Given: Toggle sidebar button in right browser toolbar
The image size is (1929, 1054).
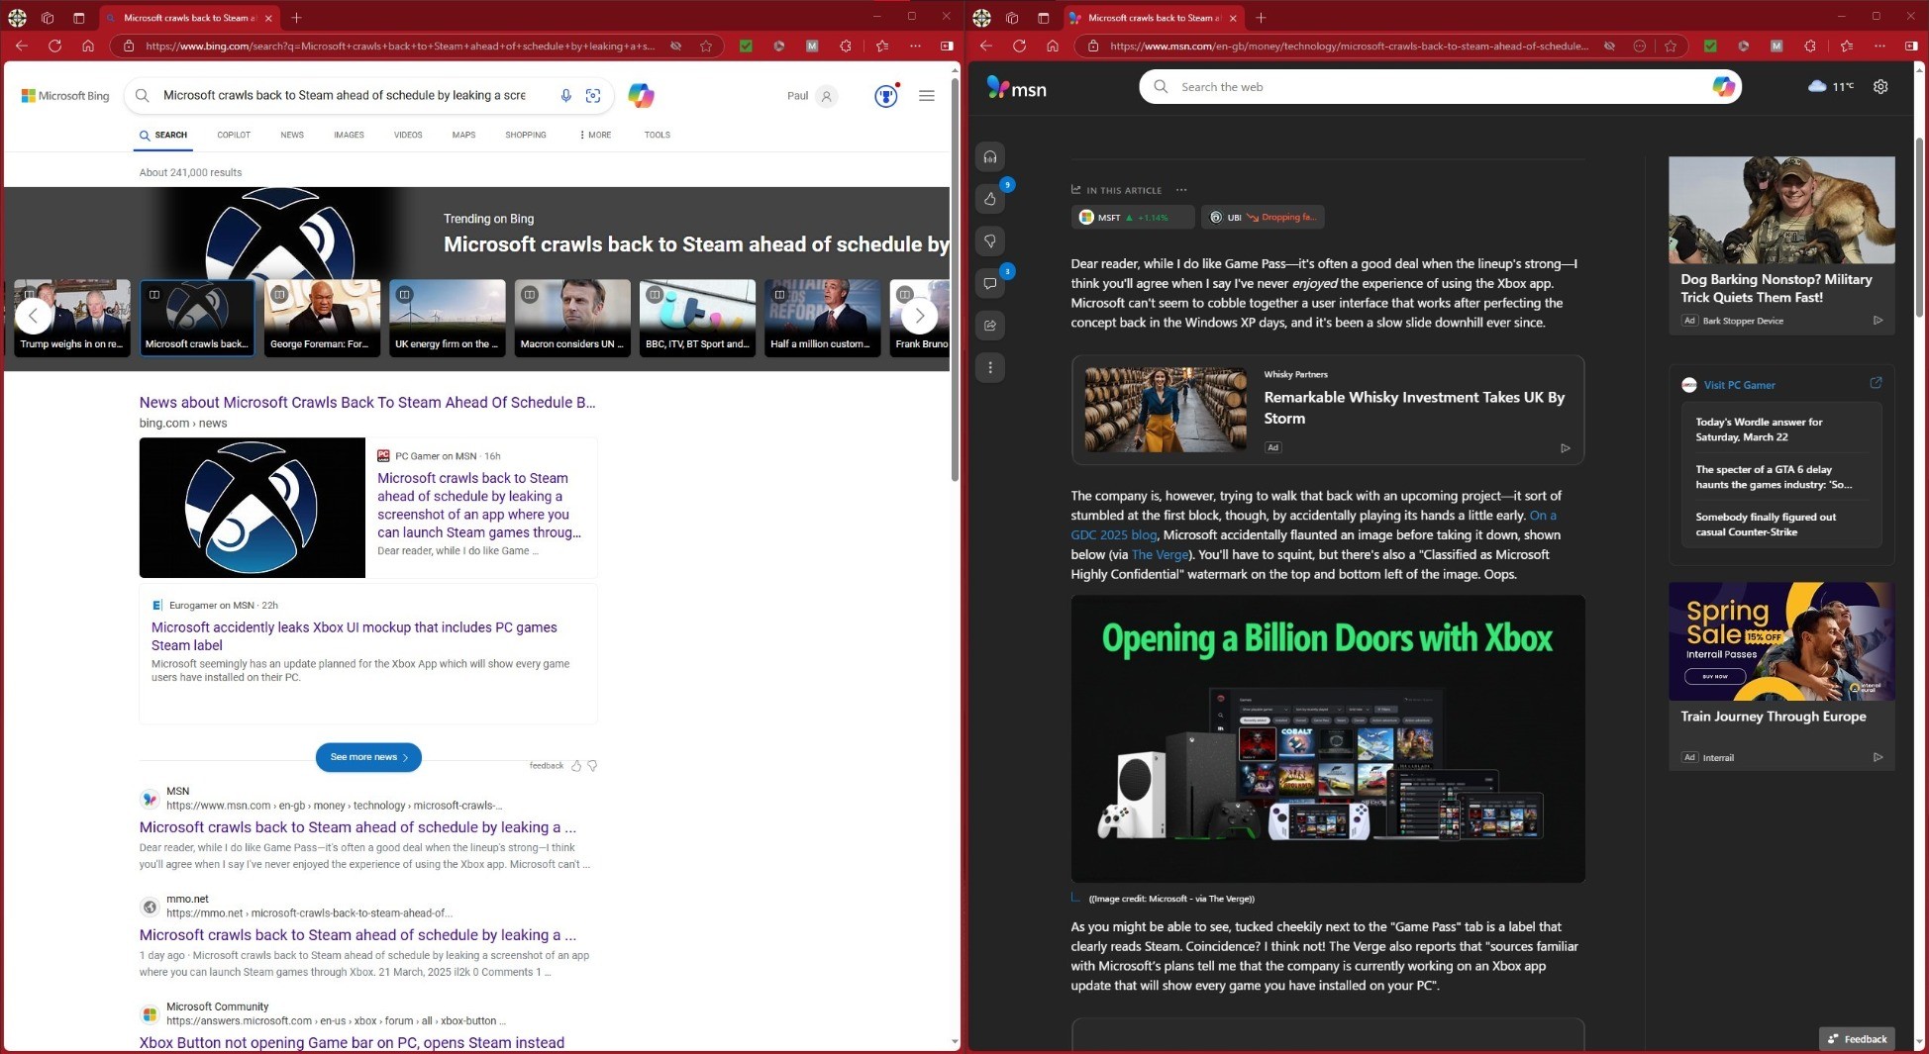Looking at the screenshot, I should (1911, 46).
